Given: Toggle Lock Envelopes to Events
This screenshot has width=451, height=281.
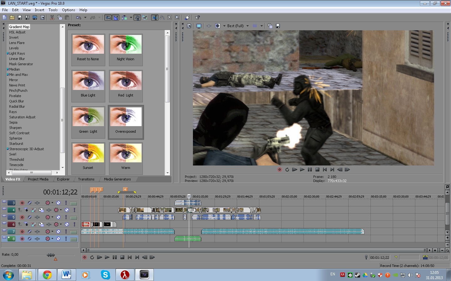Looking at the screenshot, I should click(137, 17).
